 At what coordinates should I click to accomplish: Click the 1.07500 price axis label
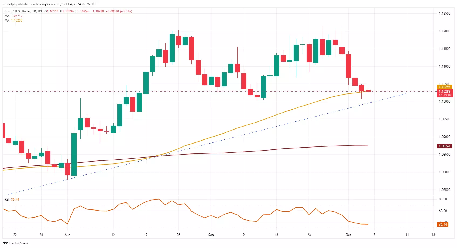445,190
